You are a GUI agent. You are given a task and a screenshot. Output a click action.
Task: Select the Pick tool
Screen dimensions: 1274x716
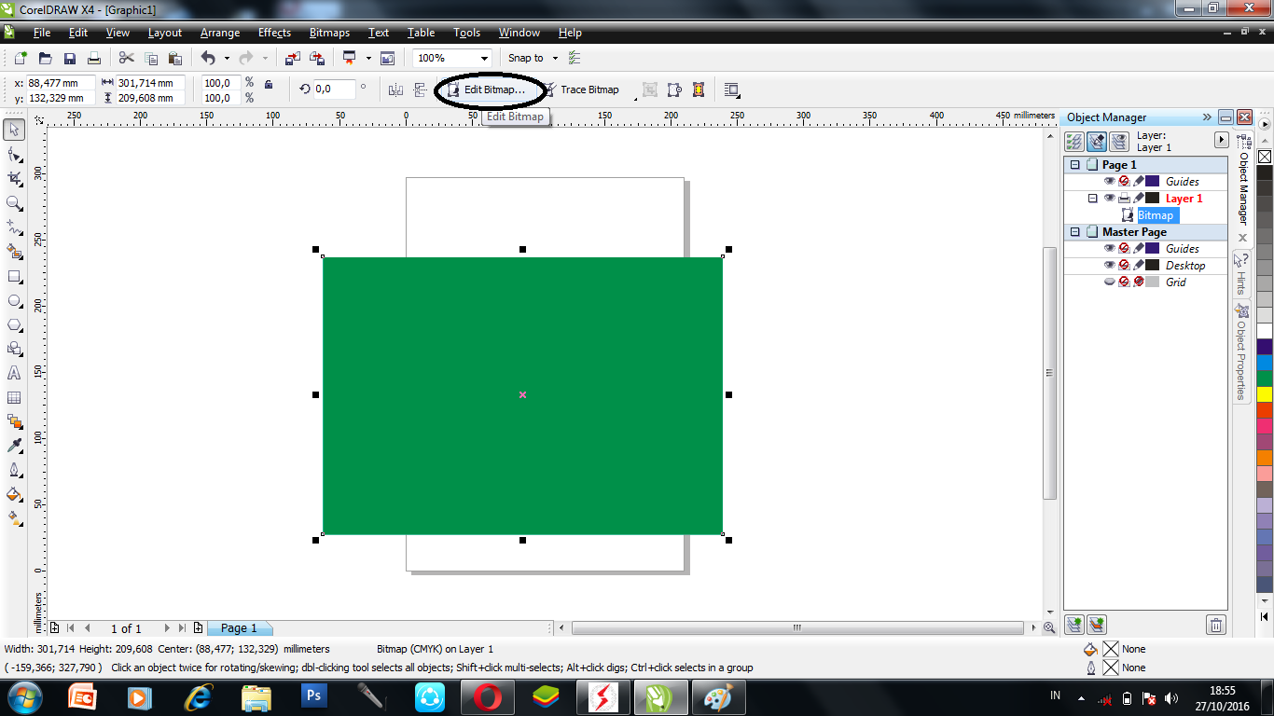click(13, 130)
